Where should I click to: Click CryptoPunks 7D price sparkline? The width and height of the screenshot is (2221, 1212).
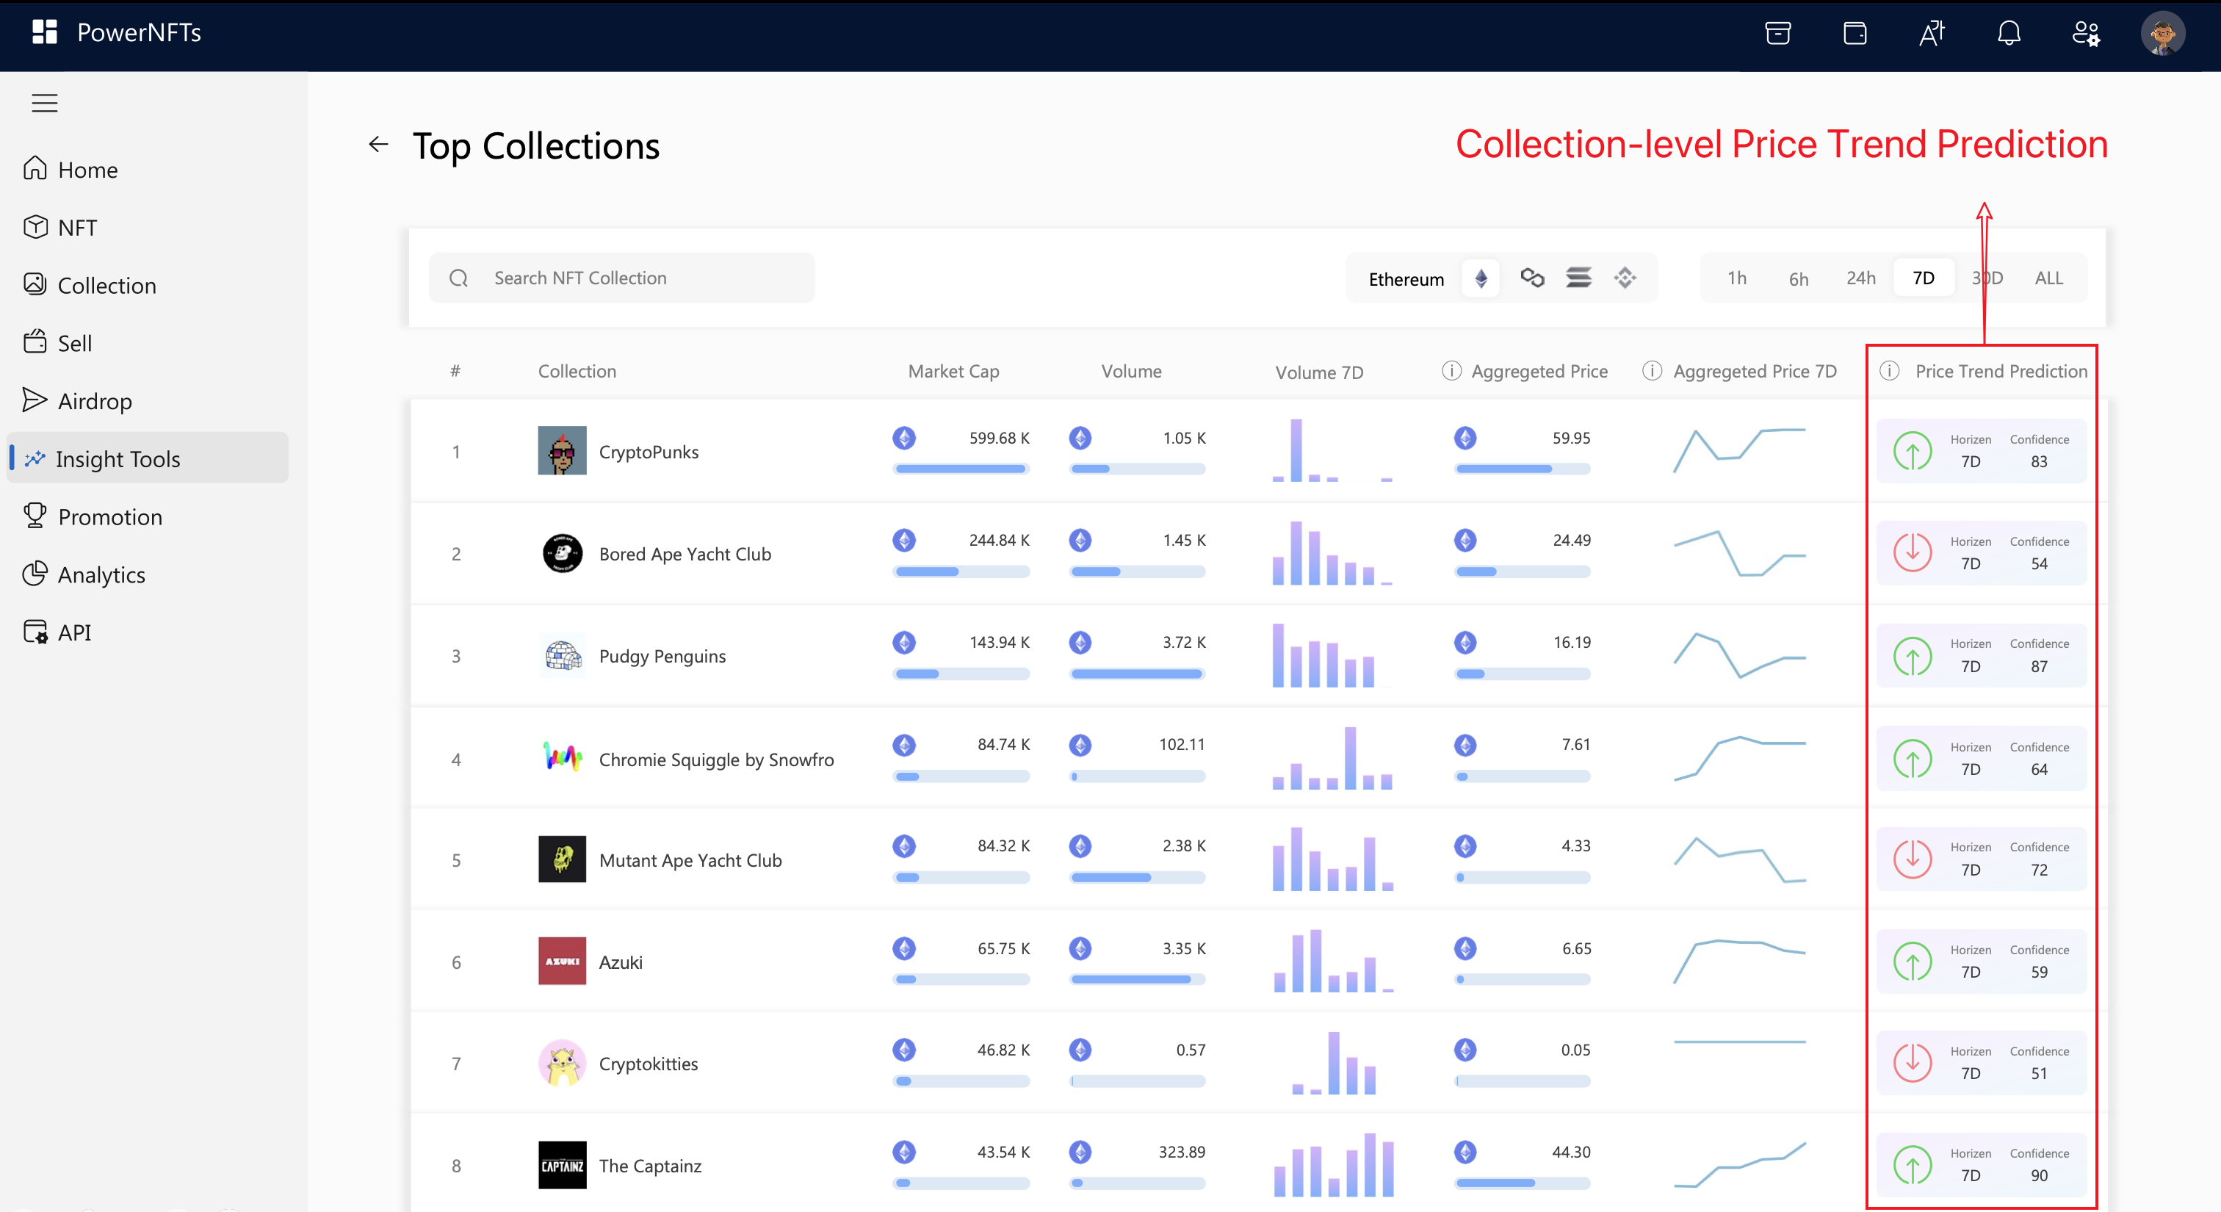(x=1739, y=450)
